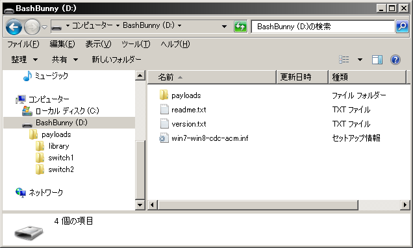The height and width of the screenshot is (248, 413).
Task: Select switch1 folder in the navigation tree
Action: 61,158
